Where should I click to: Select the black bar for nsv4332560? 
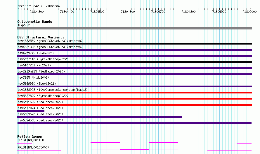[134, 44]
